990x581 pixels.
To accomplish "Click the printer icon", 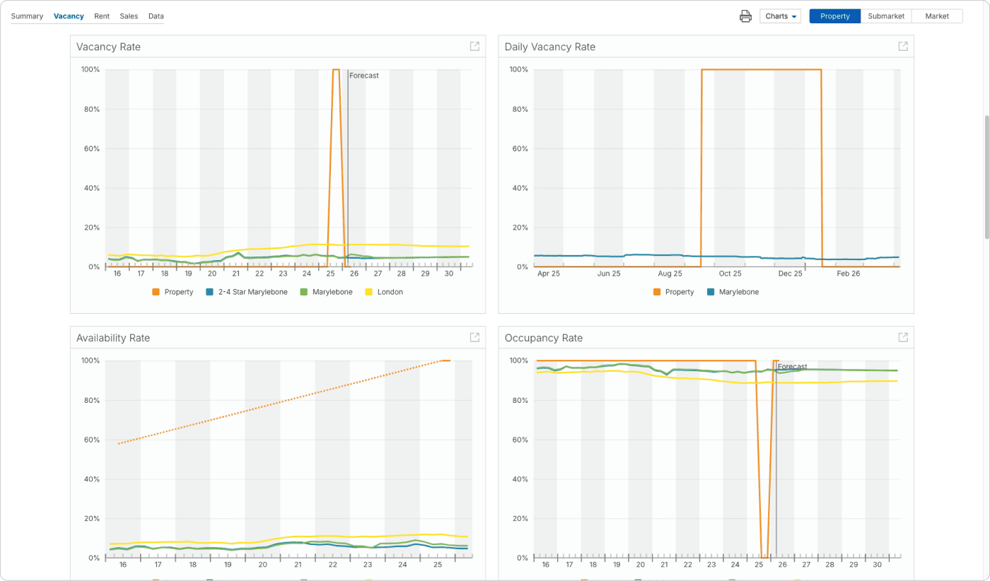I will tap(745, 16).
